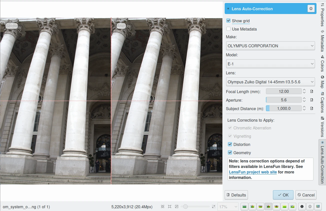This screenshot has width=326, height=211.
Task: Switch to vertical split before/after preview
Action: (x=252, y=207)
